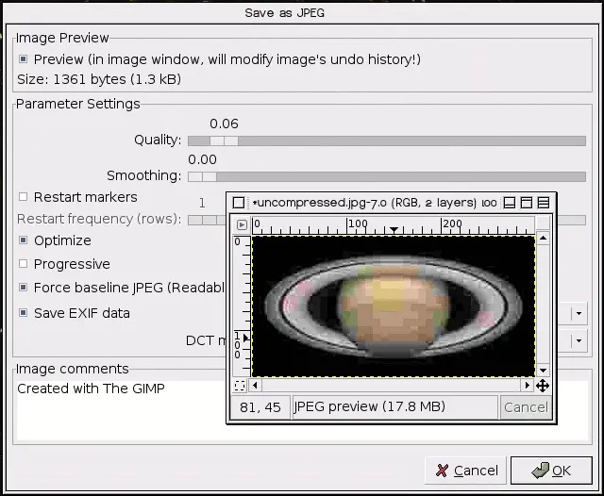Image resolution: width=604 pixels, height=496 pixels.
Task: Click the Quality value '0.06'
Action: tap(224, 124)
